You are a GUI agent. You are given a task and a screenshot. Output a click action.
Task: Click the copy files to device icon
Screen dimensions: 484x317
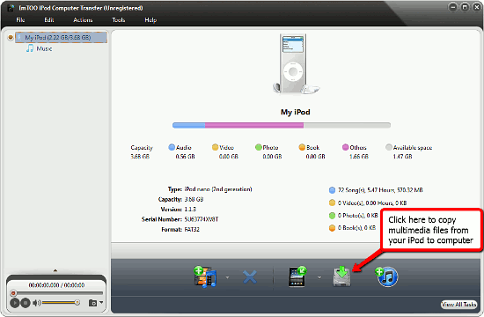tap(297, 276)
